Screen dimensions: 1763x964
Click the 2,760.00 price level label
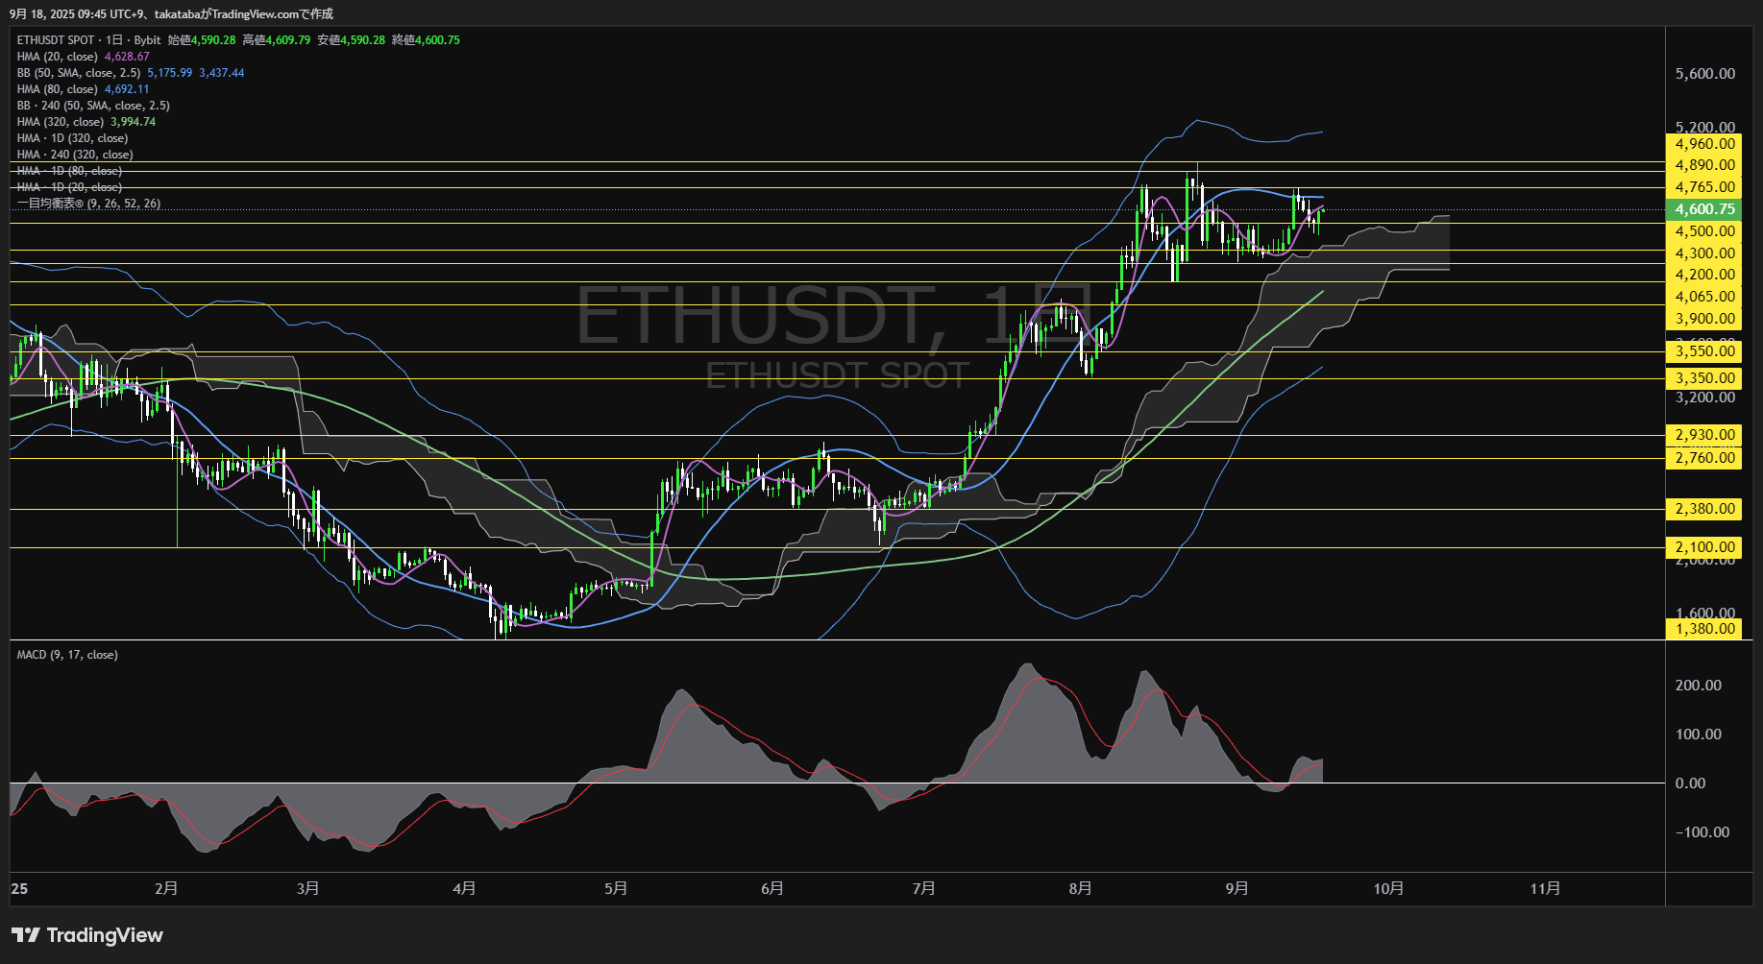coord(1703,458)
